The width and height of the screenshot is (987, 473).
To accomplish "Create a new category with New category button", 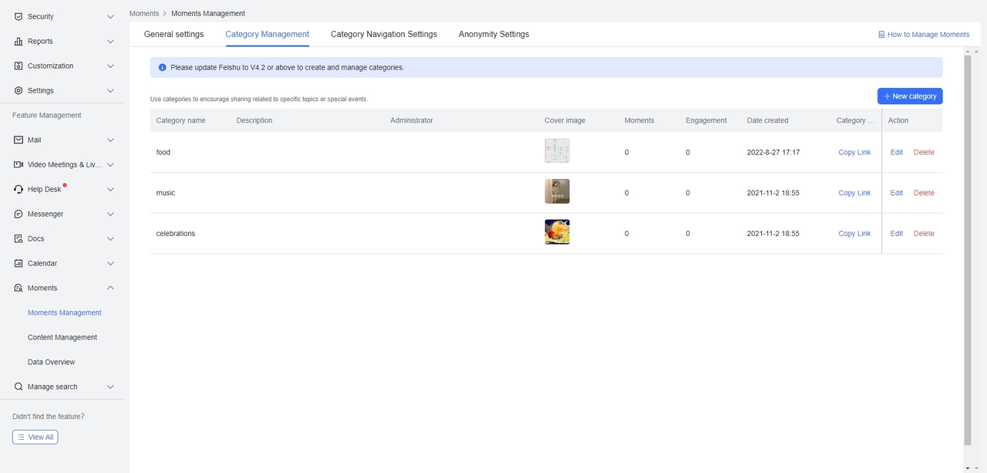I will (910, 96).
